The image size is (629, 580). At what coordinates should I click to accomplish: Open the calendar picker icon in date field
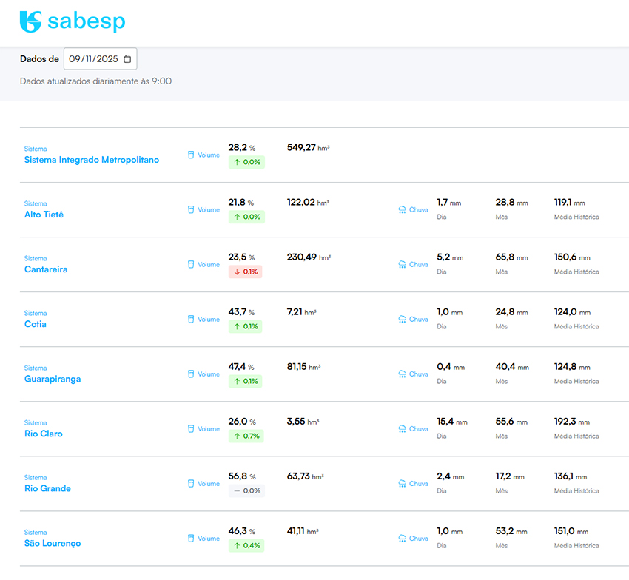coord(127,59)
